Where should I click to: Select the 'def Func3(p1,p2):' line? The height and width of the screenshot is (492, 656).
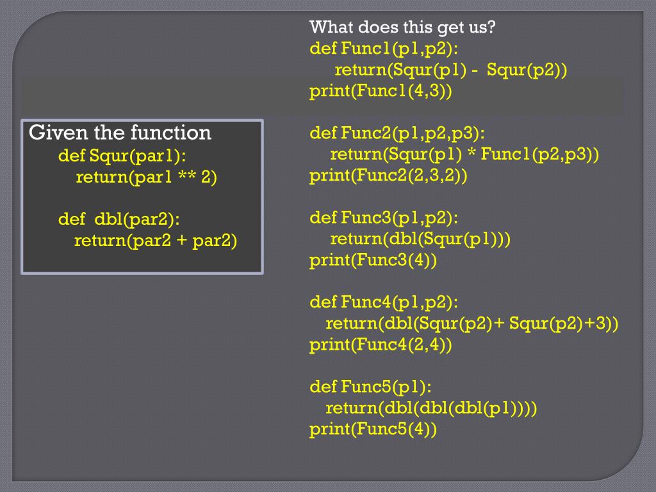pos(384,218)
